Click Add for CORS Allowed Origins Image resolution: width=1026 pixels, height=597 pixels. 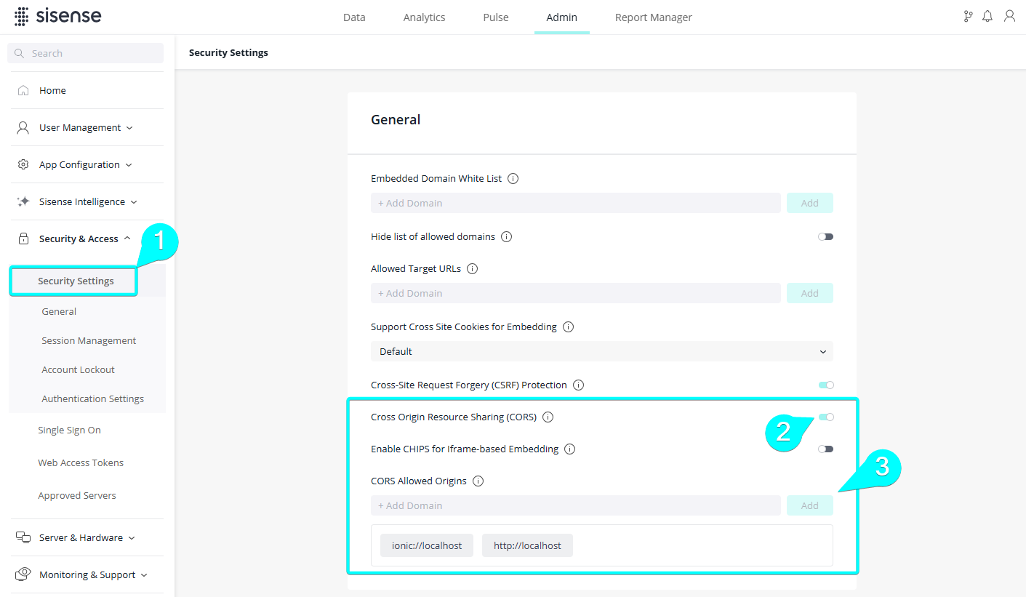[810, 505]
